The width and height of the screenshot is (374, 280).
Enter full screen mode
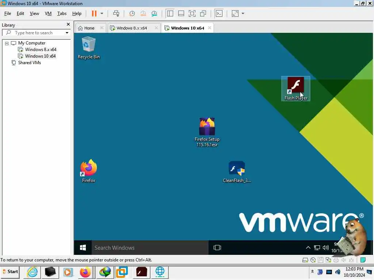point(192,13)
